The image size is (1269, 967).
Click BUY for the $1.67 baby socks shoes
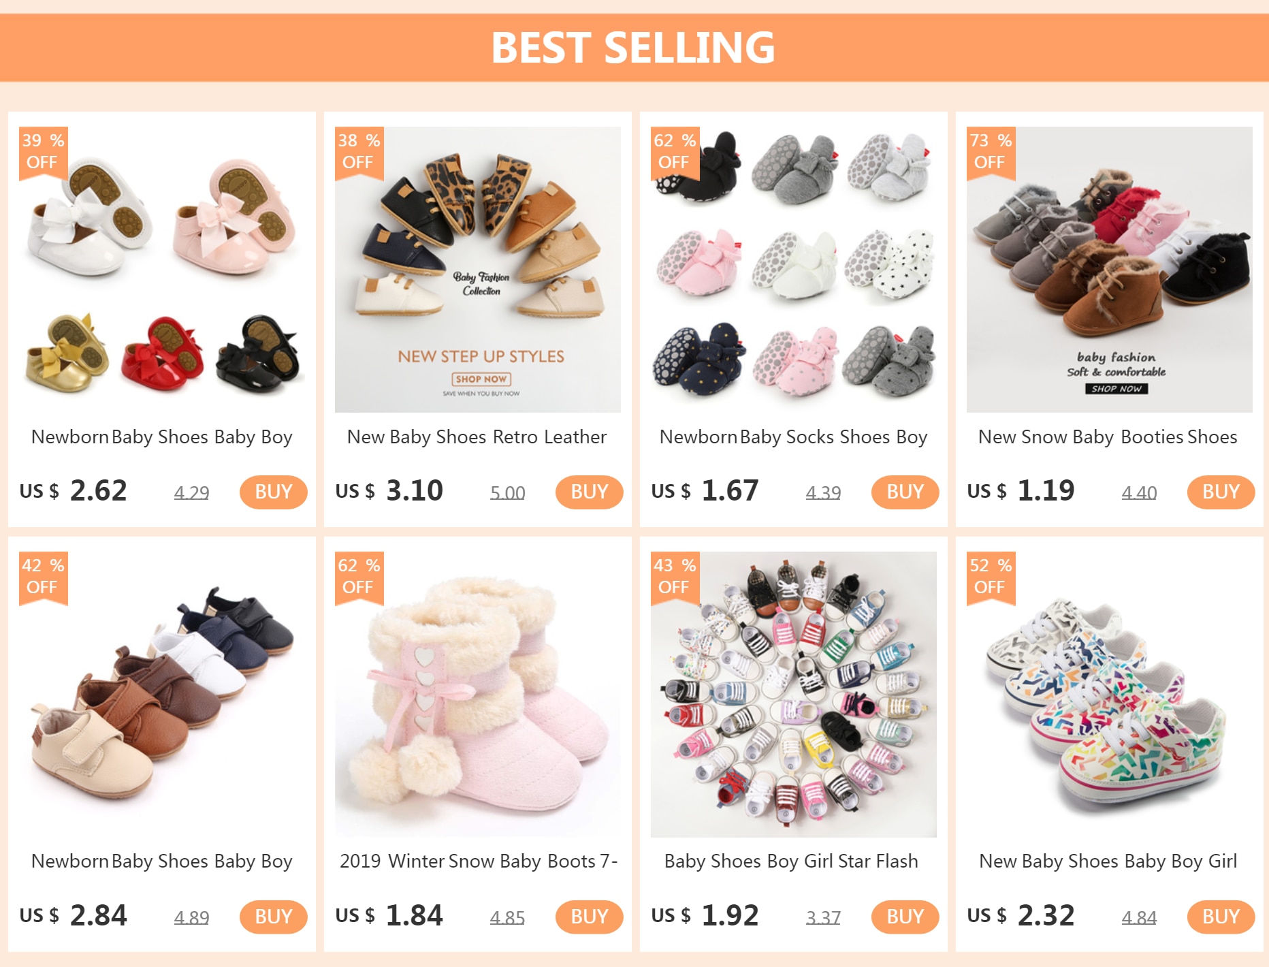pyautogui.click(x=905, y=492)
